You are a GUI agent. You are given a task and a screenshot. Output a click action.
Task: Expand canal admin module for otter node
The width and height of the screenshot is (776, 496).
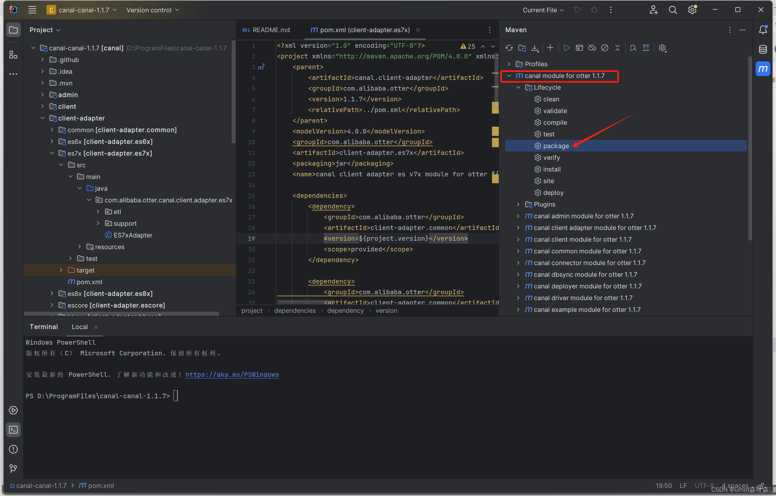(518, 216)
